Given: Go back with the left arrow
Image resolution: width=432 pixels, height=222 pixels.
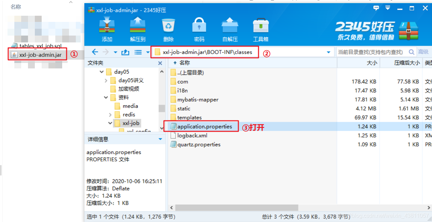Looking at the screenshot, I should click(x=95, y=52).
